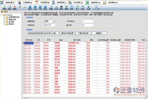
Task: Click the 自动生成补贴名单 button
Action: [35, 33]
